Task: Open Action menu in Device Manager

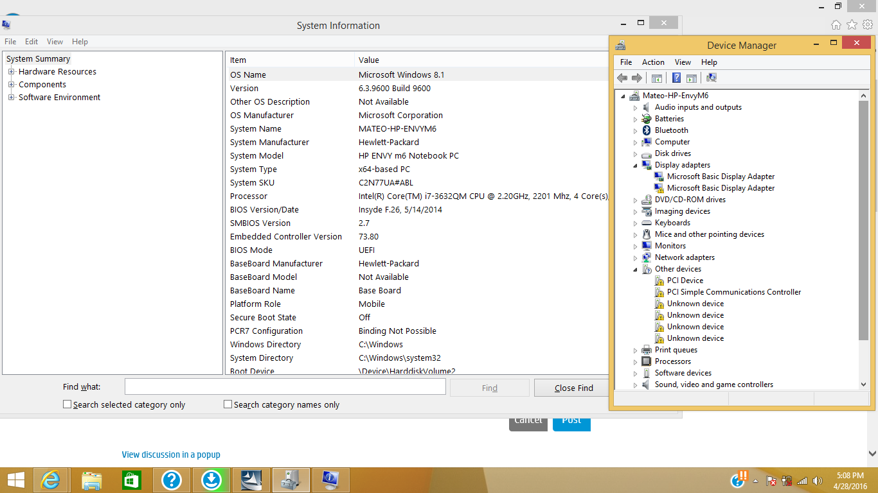Action: pyautogui.click(x=653, y=62)
